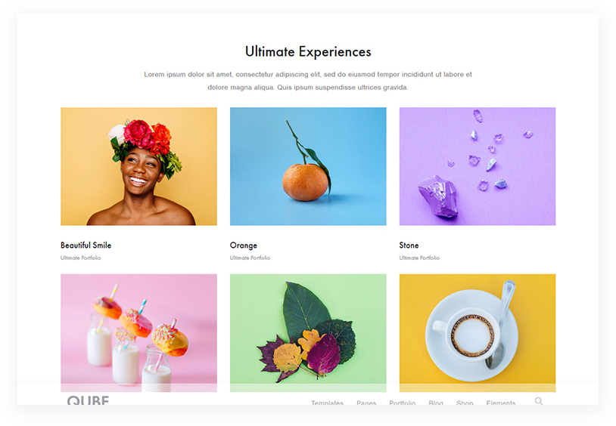Open the Pages menu item
The width and height of the screenshot is (616, 426).
tap(366, 403)
